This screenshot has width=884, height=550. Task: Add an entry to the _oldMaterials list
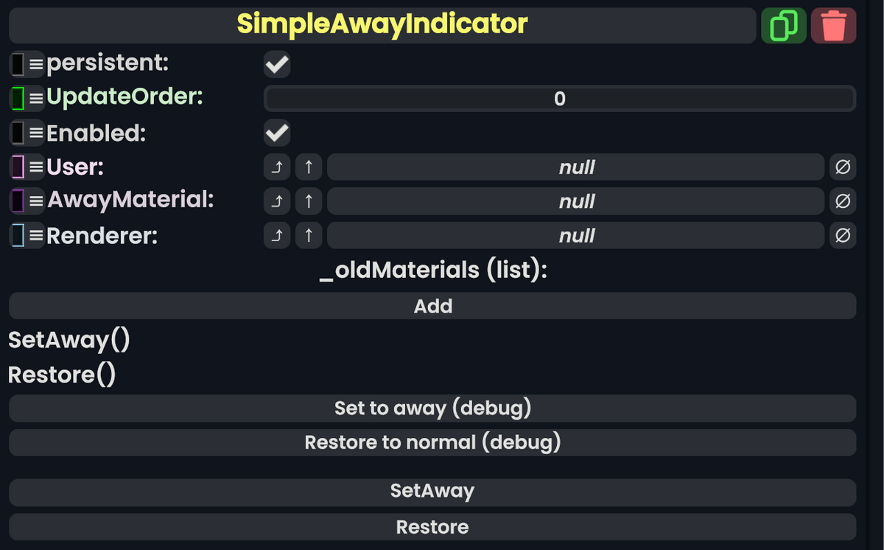(432, 306)
